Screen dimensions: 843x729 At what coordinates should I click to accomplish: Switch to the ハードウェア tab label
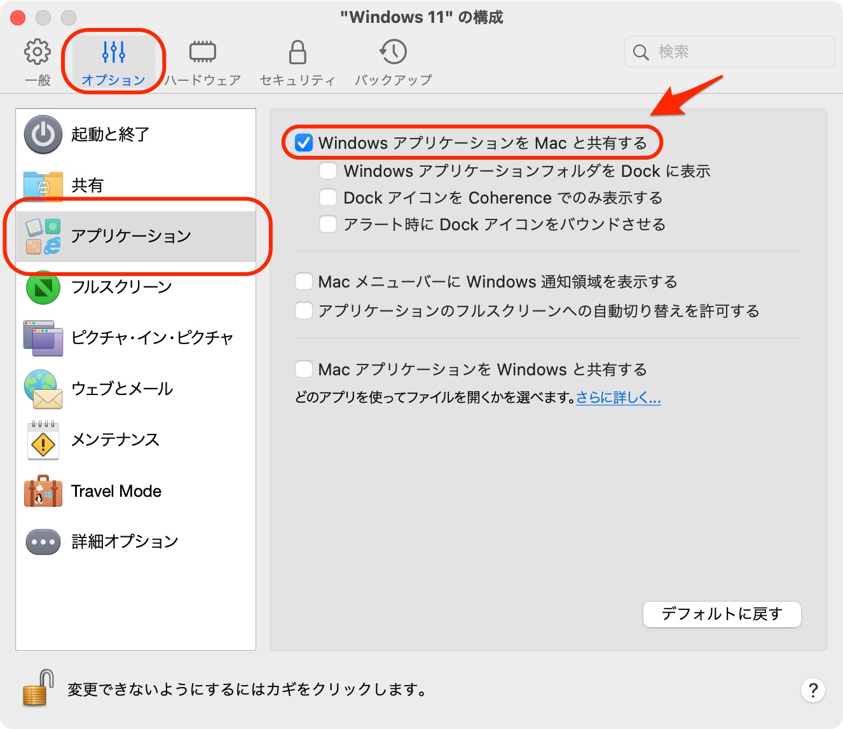(x=203, y=80)
